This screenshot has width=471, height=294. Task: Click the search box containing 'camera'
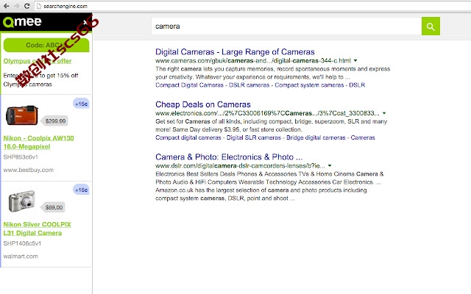coord(286,26)
